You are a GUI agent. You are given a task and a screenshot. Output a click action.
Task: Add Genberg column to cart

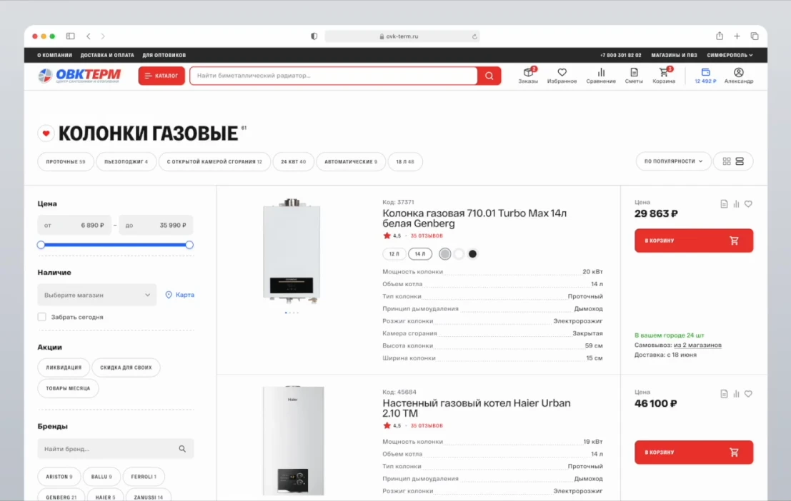[x=694, y=241]
